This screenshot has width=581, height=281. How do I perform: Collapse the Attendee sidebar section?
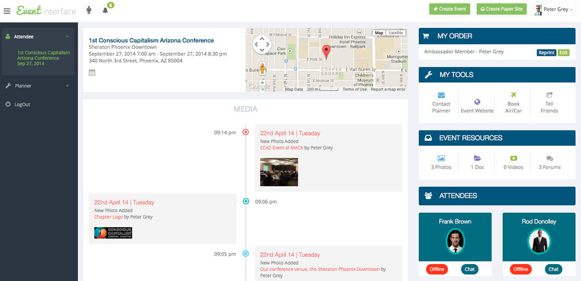67,37
